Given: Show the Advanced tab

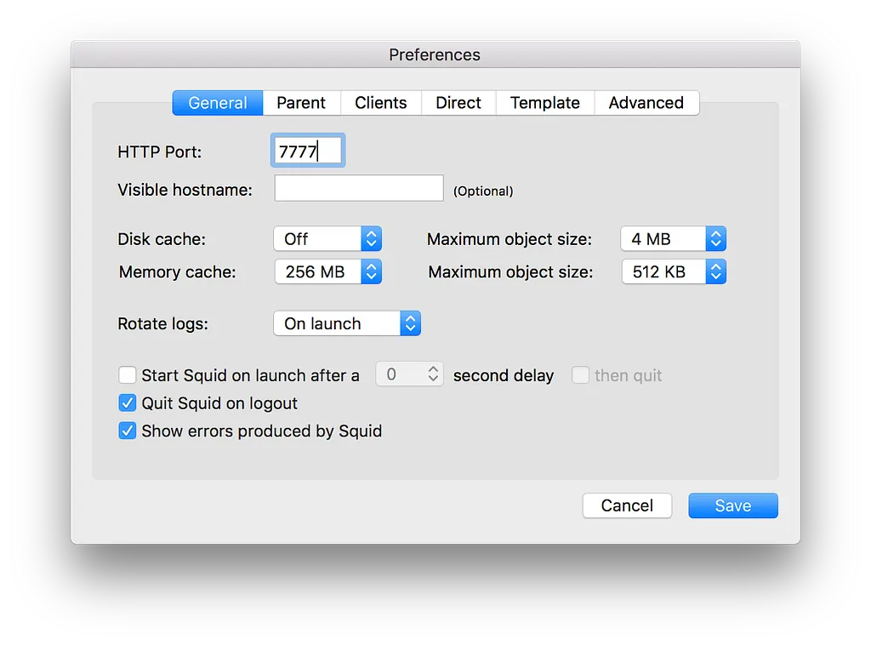Looking at the screenshot, I should click(646, 103).
